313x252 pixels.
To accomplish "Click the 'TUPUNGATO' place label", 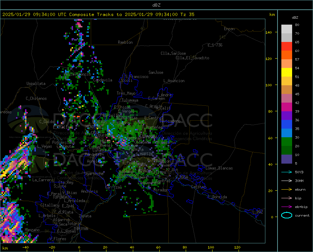I will pos(62,197).
